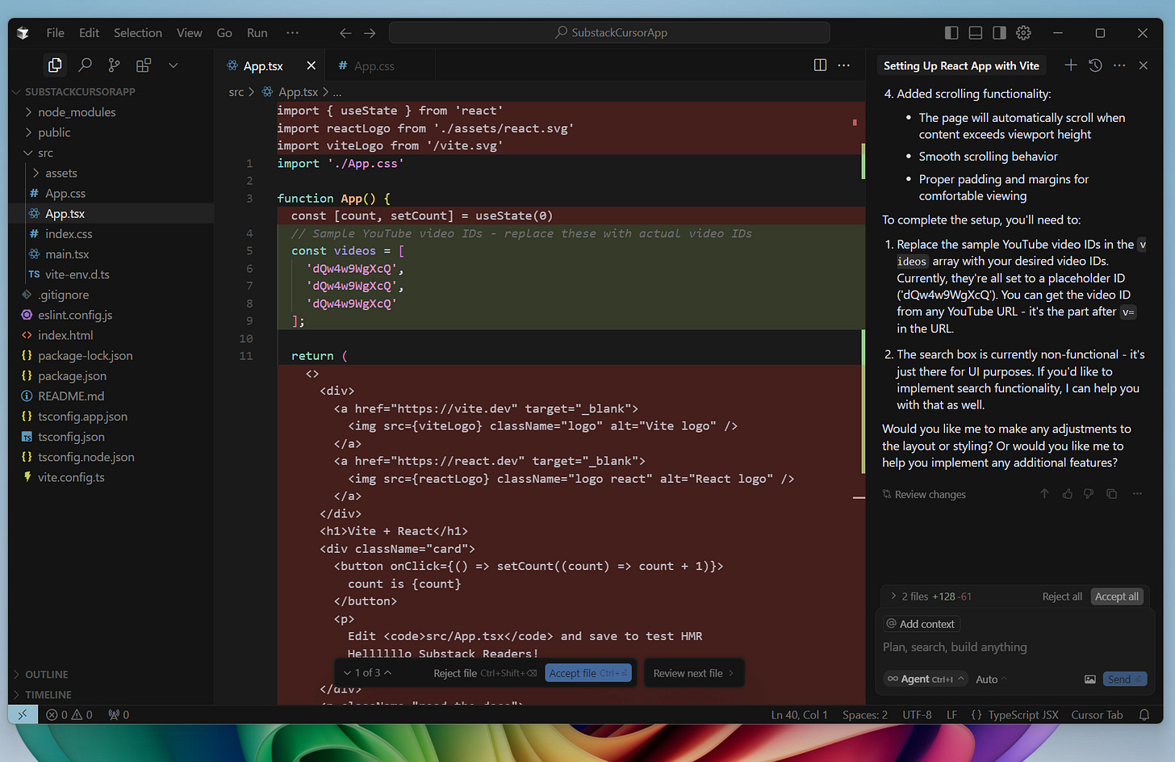Click the chat history clock icon
The height and width of the screenshot is (762, 1175).
(x=1095, y=65)
